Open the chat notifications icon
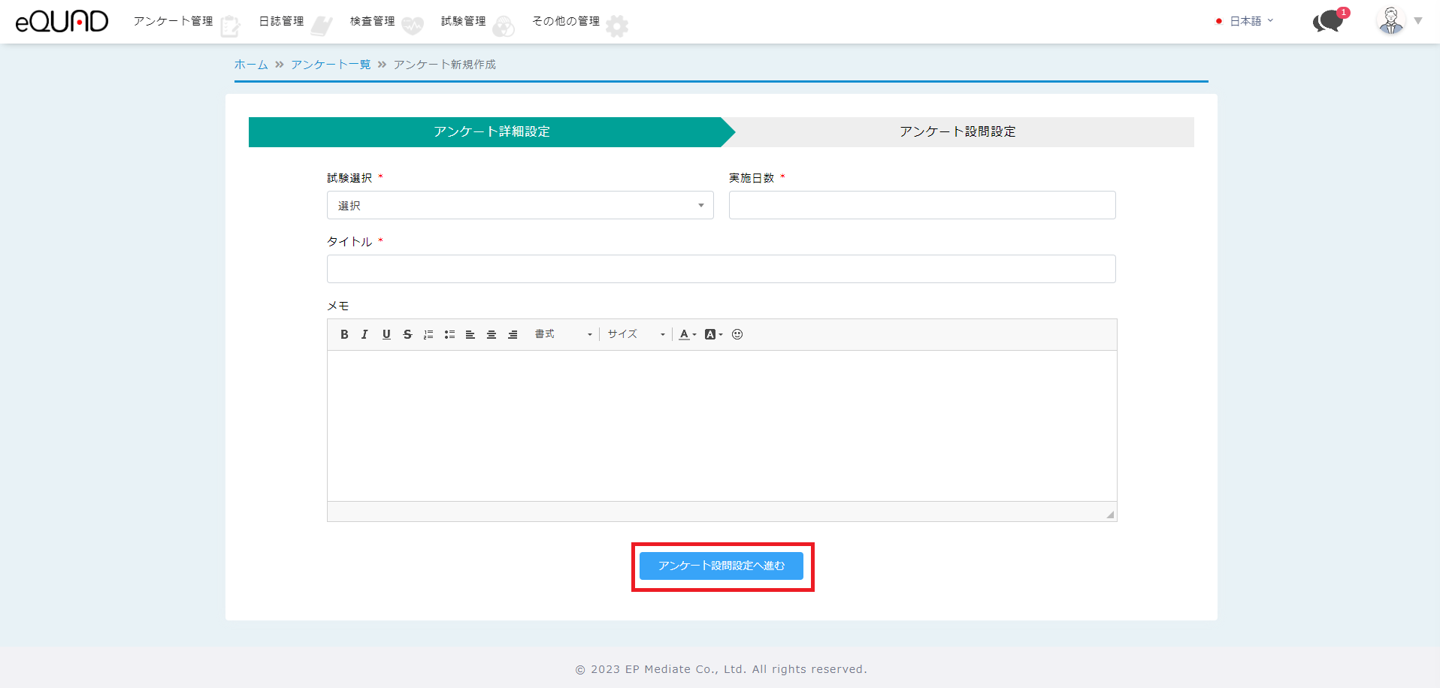Screen dimensions: 1440x688 (x=1329, y=21)
